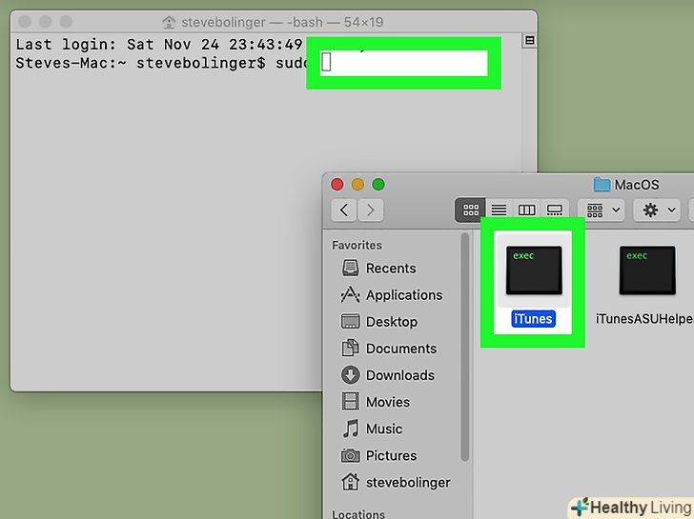Minimize the Finder window with yellow button
Screen dimensions: 694x519
pyautogui.click(x=357, y=185)
